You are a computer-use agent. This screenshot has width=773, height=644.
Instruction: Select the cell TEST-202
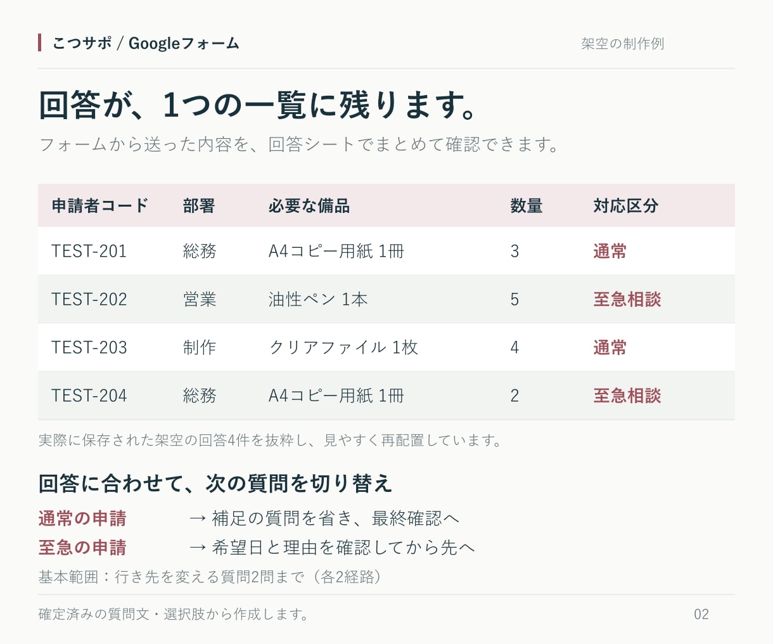pyautogui.click(x=89, y=299)
